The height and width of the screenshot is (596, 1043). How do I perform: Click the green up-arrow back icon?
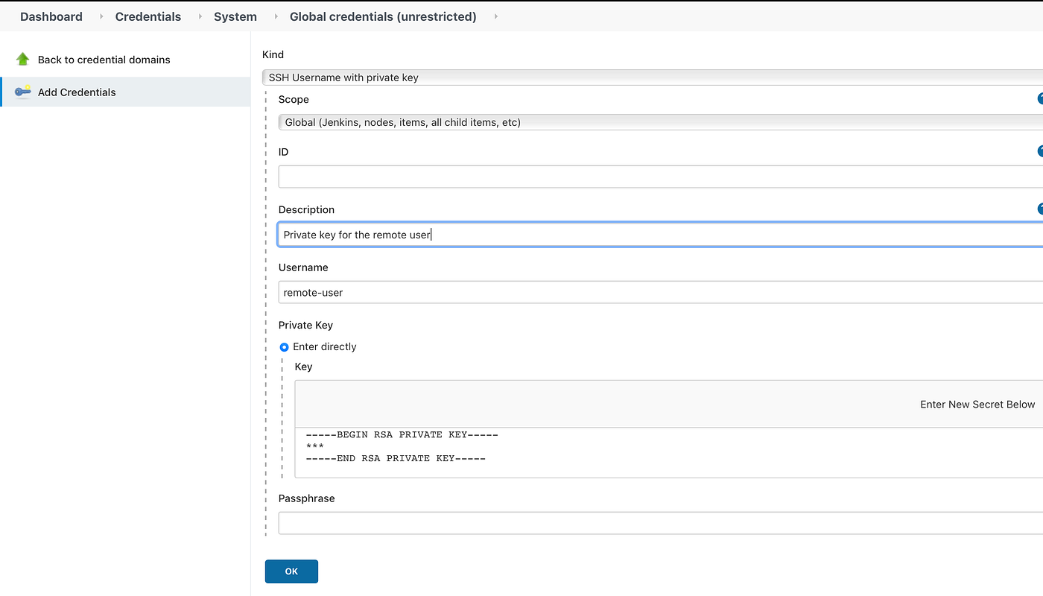pos(22,59)
